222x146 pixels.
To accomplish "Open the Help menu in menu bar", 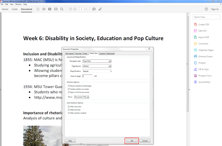I will click(25, 4).
